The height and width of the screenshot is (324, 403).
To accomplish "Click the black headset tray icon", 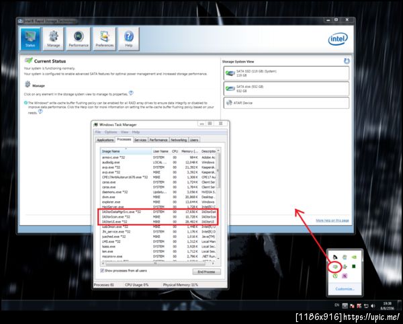I will (335, 257).
